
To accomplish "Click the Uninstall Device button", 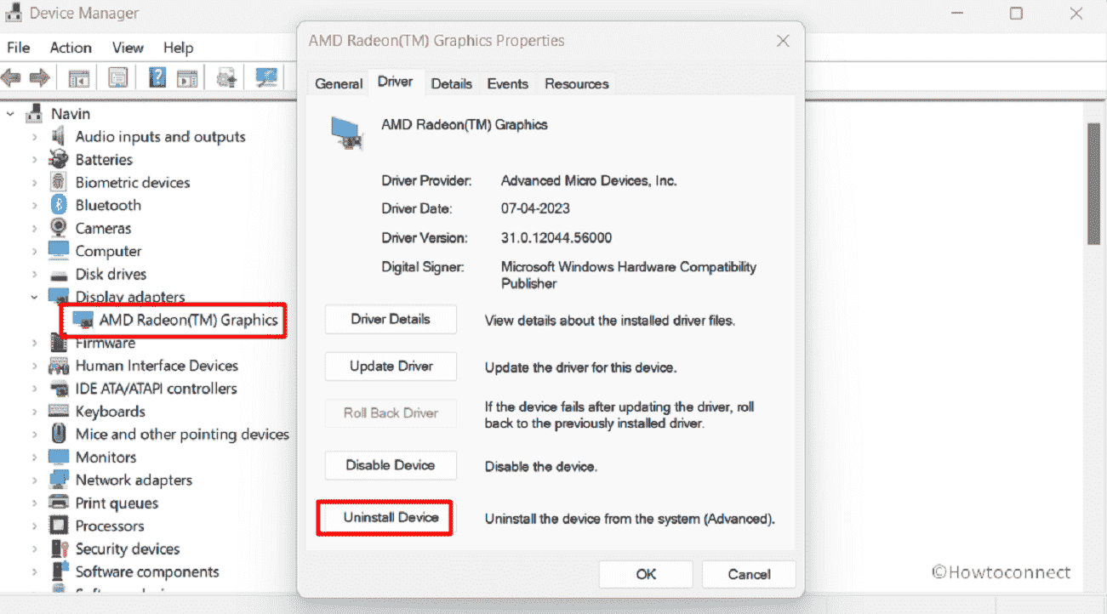I will [x=391, y=517].
